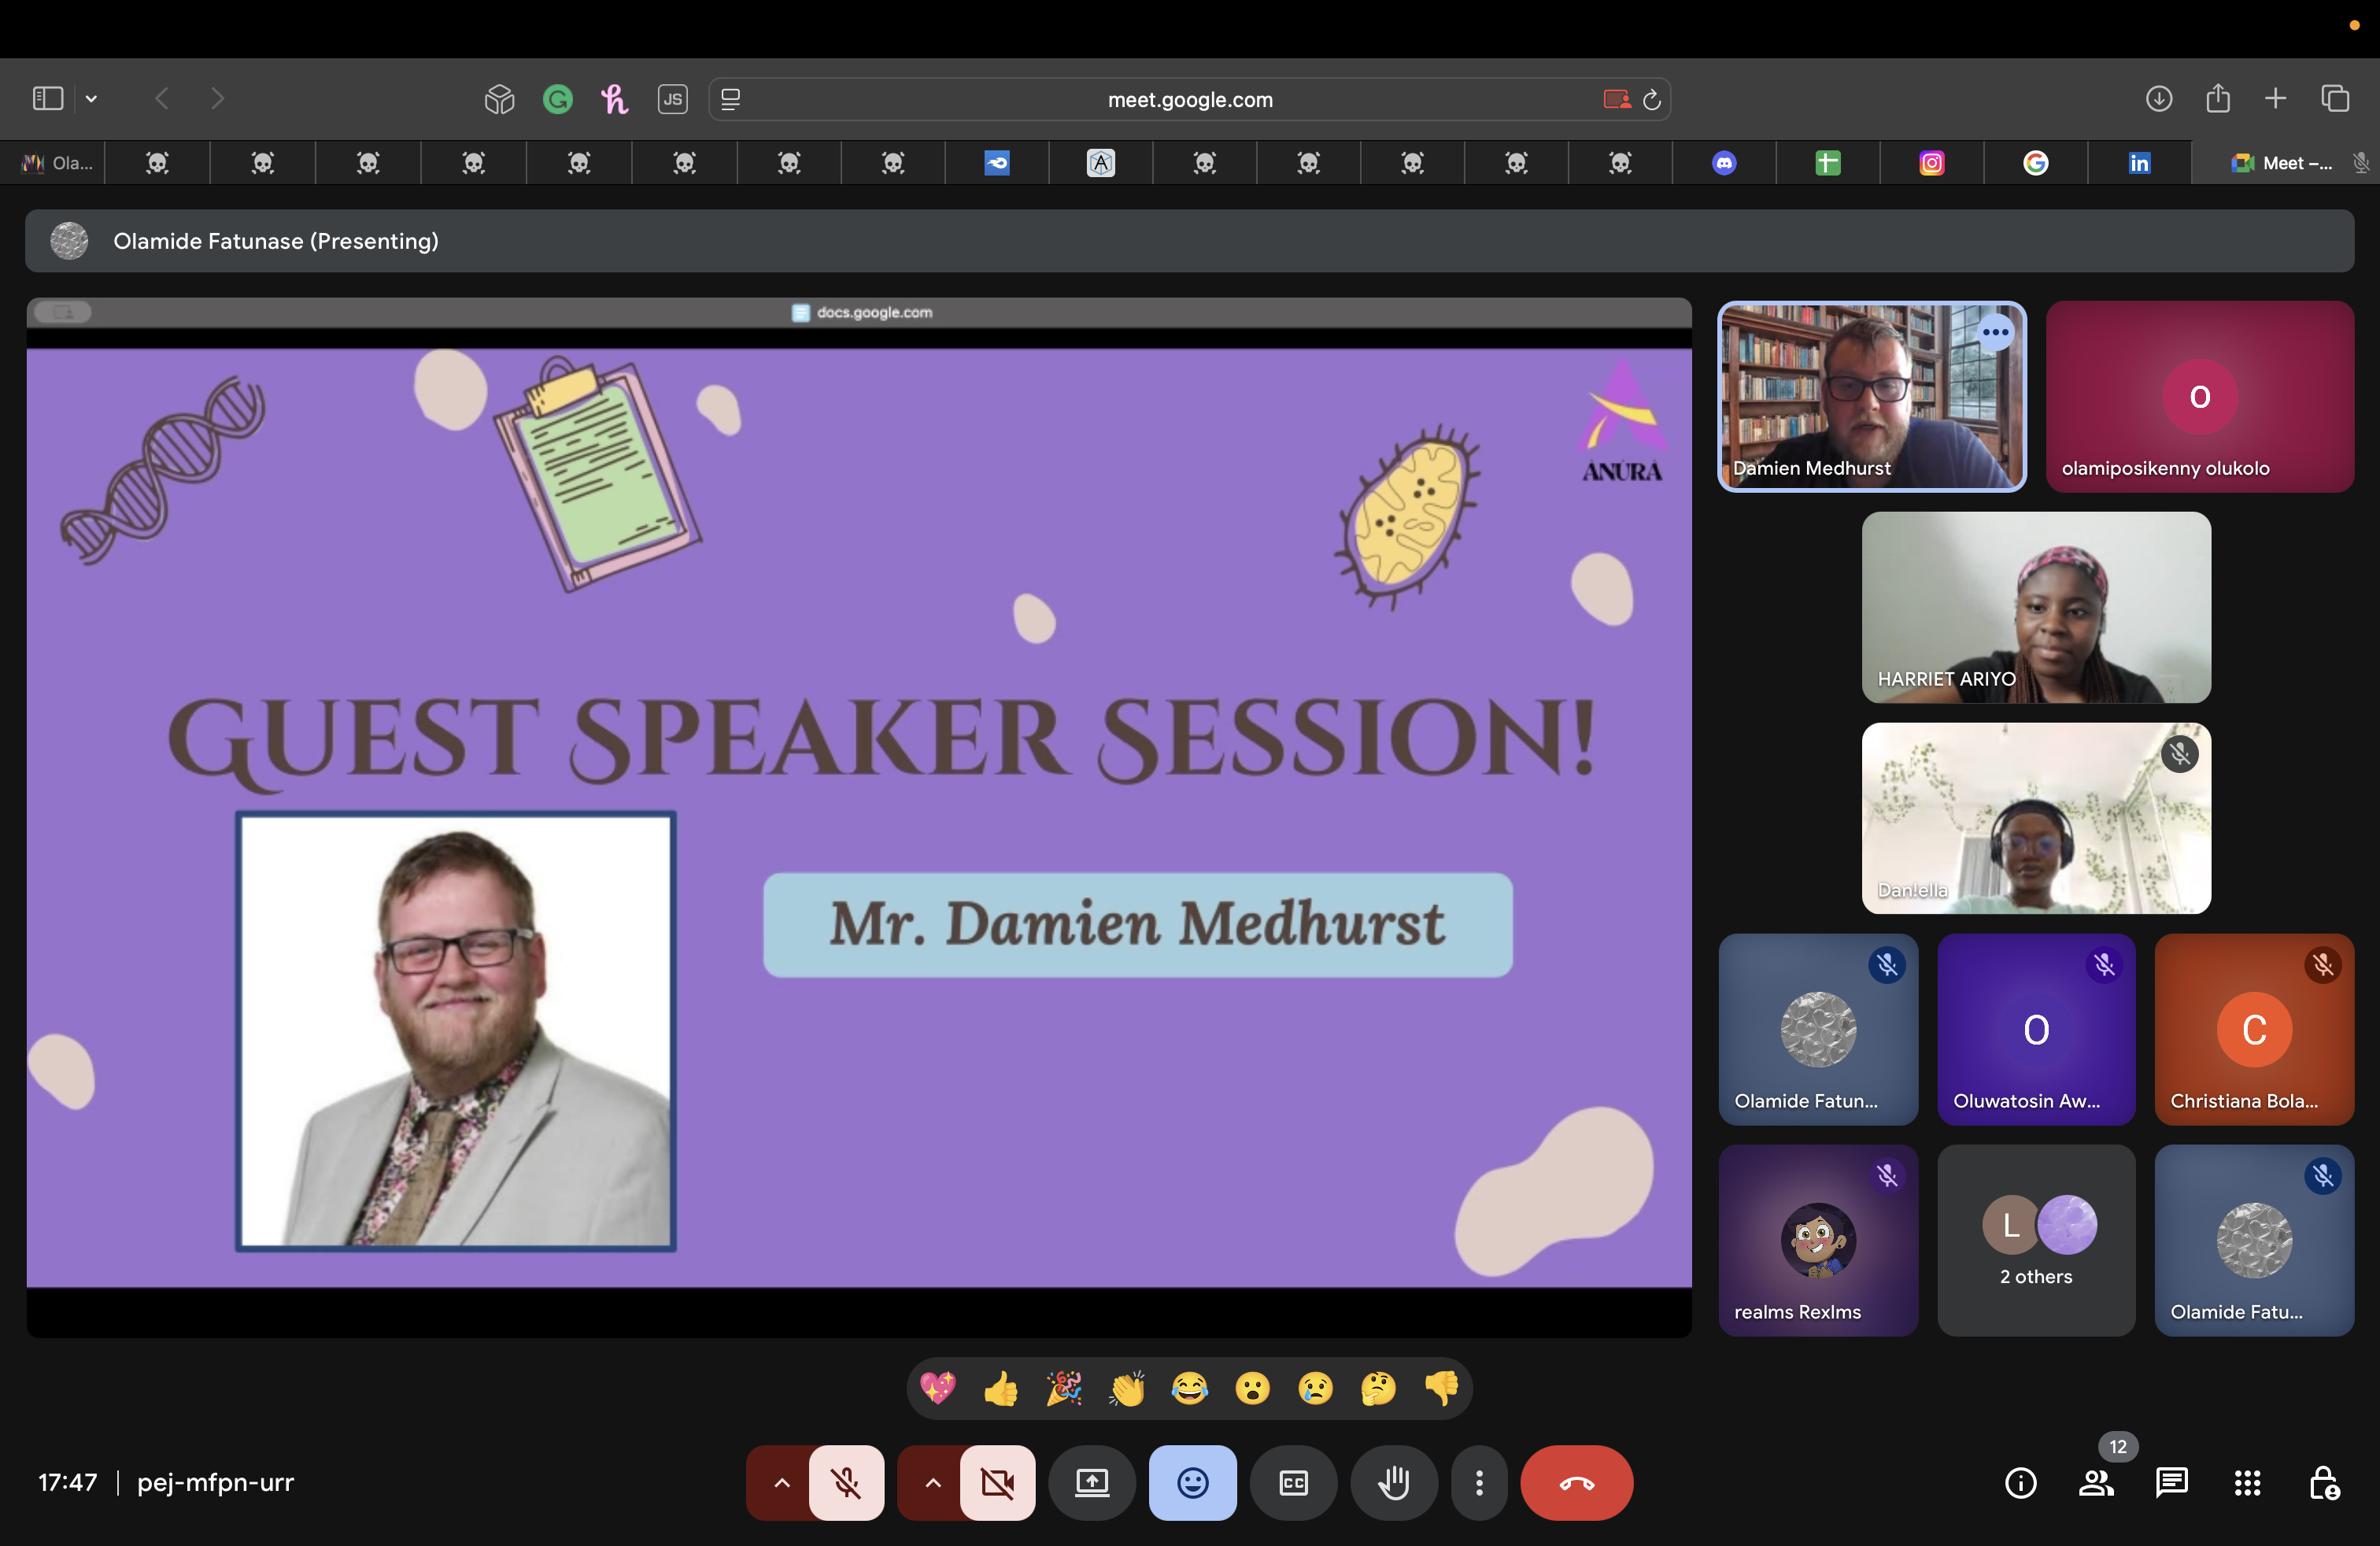
Task: Select Christiana Bola... participant tile
Action: [2253, 1029]
